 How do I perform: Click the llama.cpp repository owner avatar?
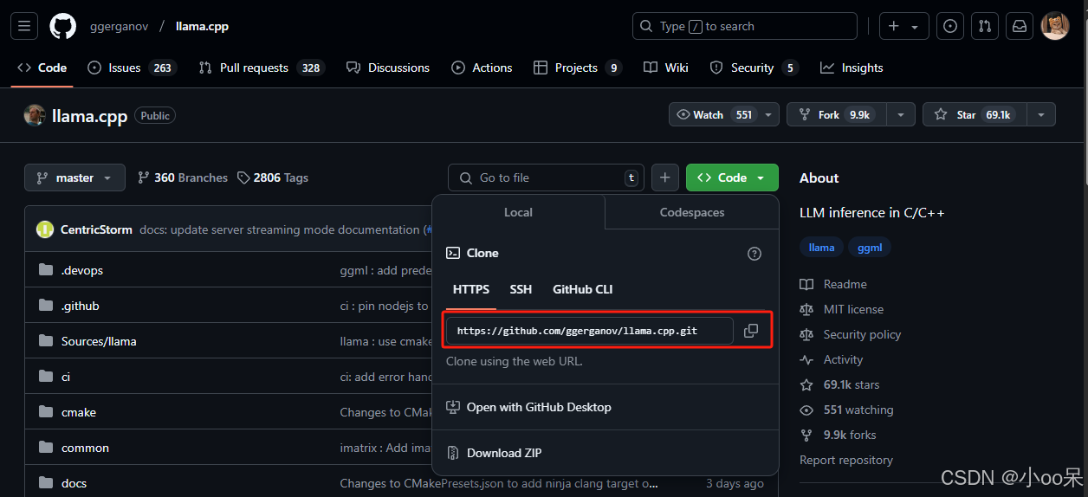tap(35, 115)
